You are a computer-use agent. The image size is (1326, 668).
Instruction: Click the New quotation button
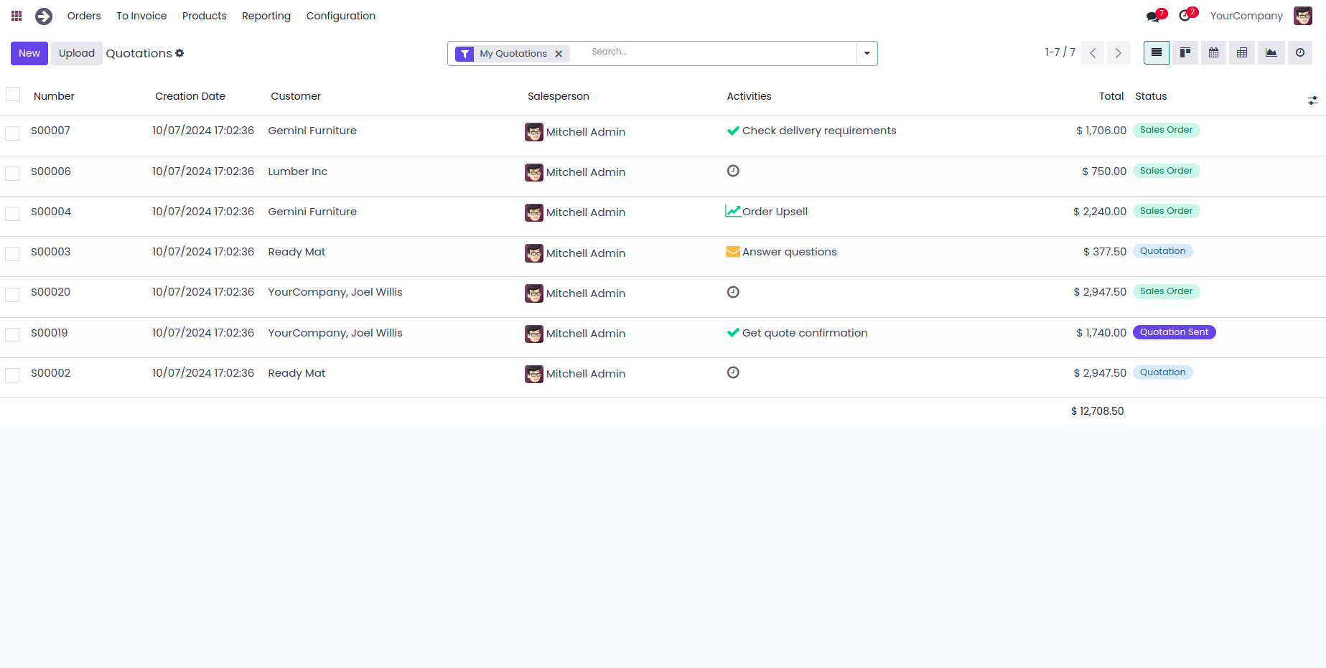29,53
